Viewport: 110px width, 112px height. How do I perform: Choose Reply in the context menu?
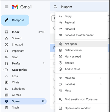point(82,16)
